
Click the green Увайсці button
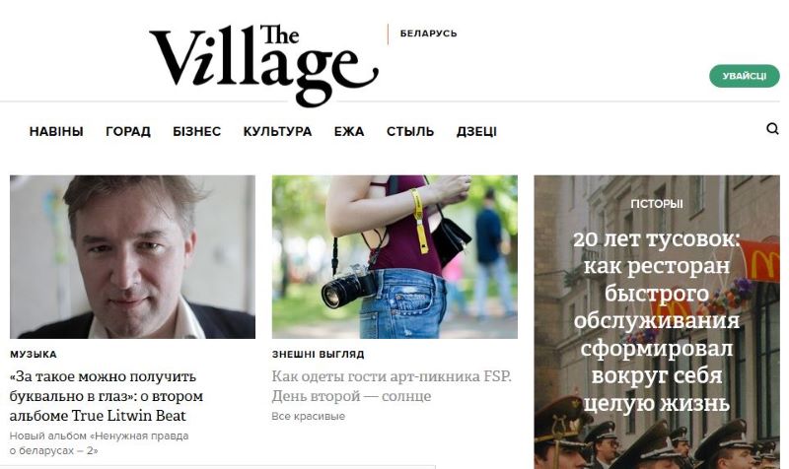pyautogui.click(x=745, y=76)
